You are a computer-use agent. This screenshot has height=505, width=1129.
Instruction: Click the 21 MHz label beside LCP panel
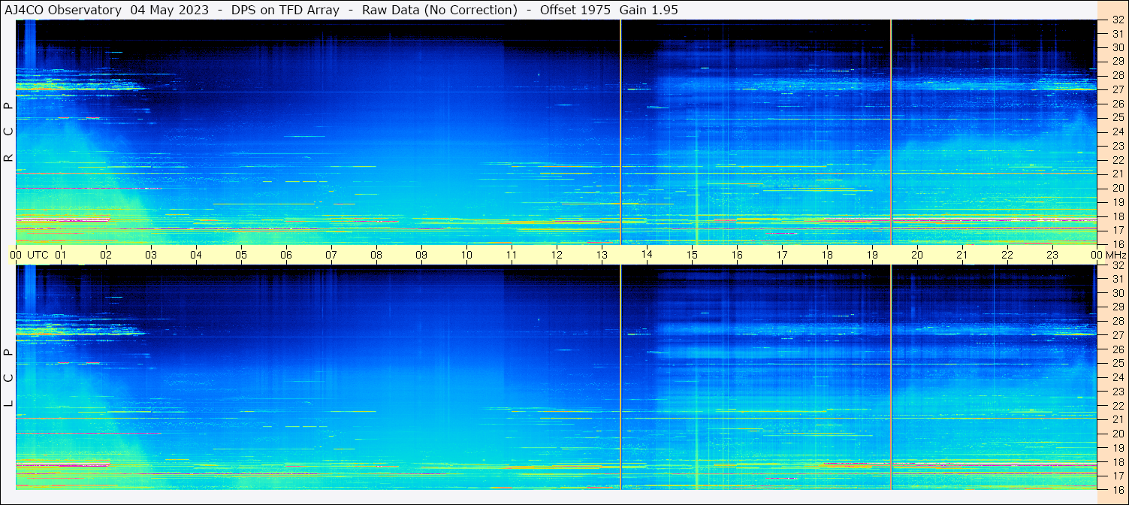(1118, 419)
